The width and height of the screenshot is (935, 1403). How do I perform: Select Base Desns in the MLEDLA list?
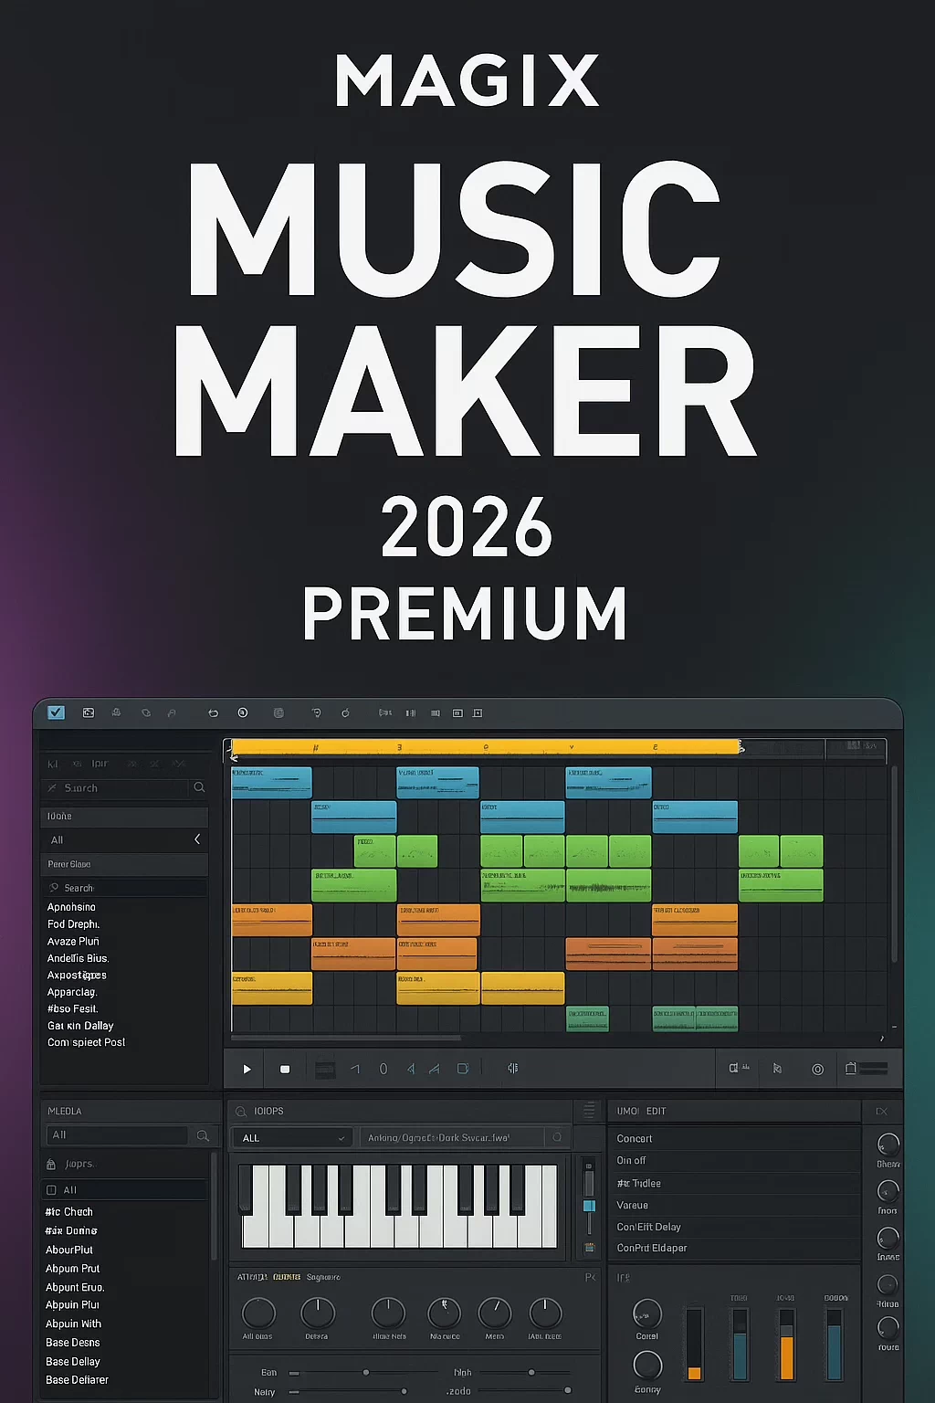73,1343
